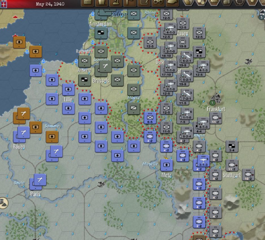Select the German infantry unit 11-5

[167, 127]
